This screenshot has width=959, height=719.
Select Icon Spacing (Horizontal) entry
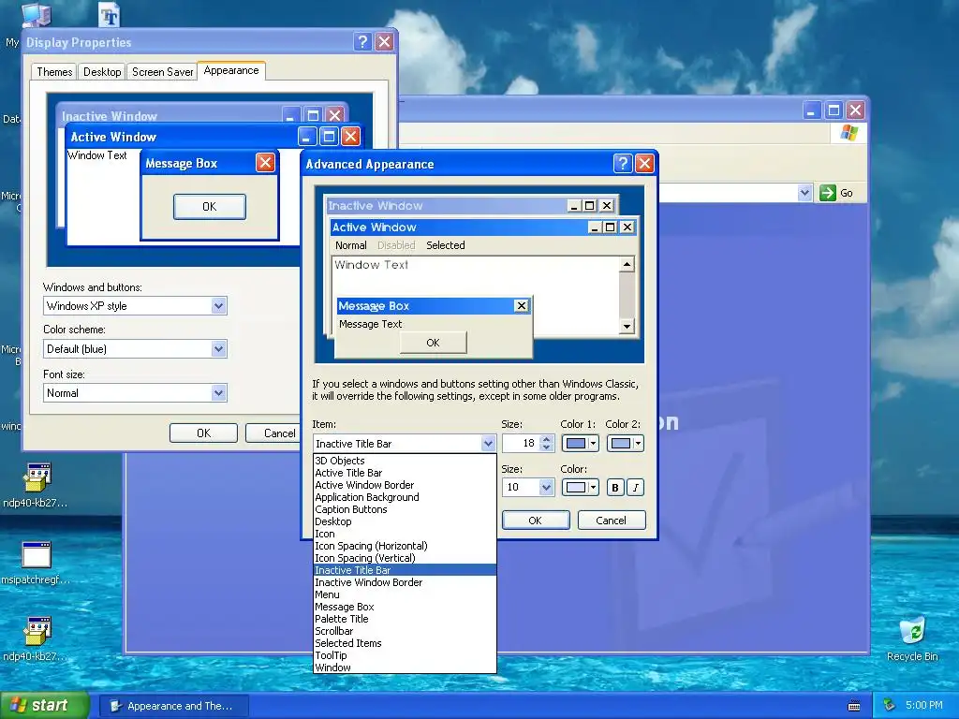405,546
